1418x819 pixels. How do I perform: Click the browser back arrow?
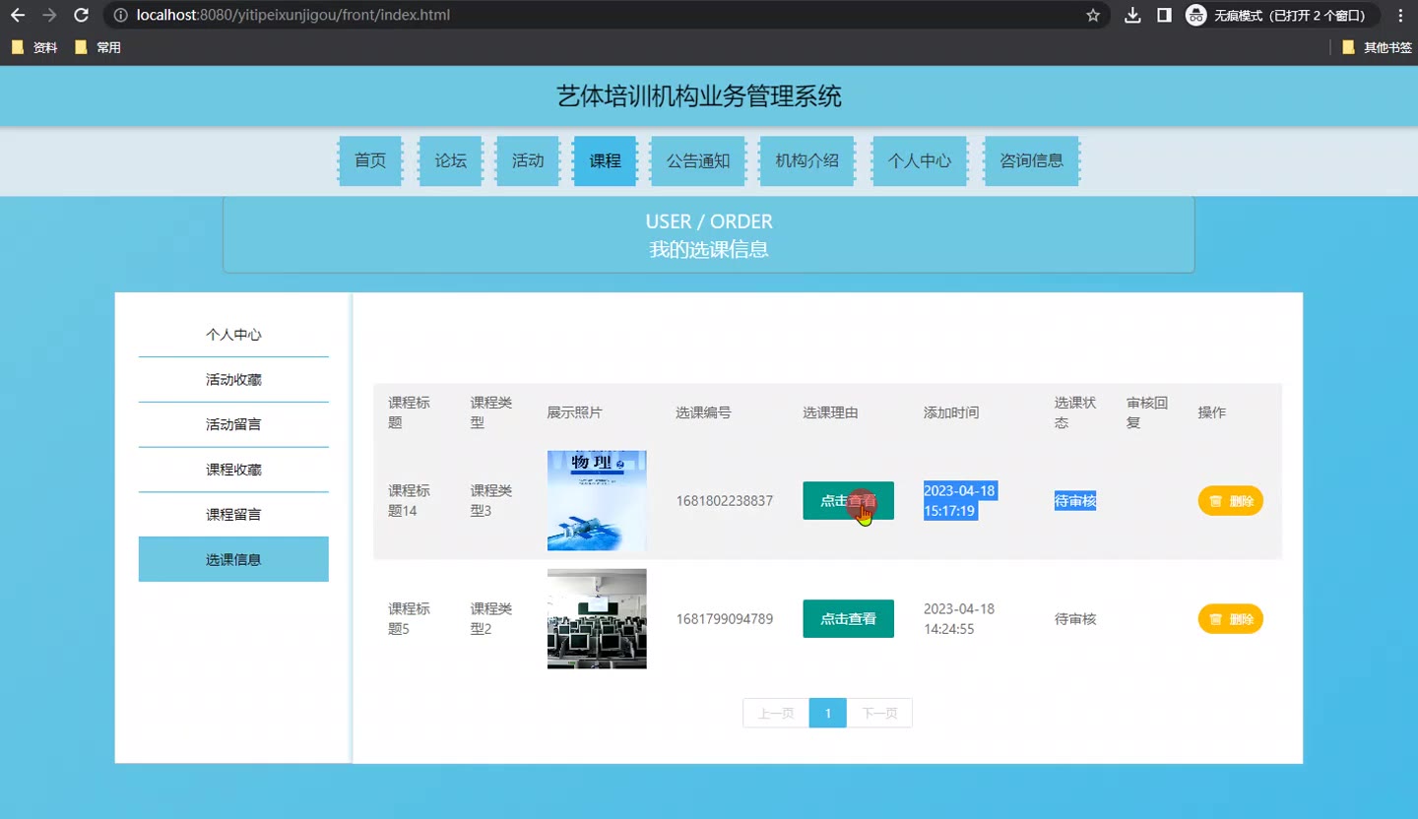(18, 16)
